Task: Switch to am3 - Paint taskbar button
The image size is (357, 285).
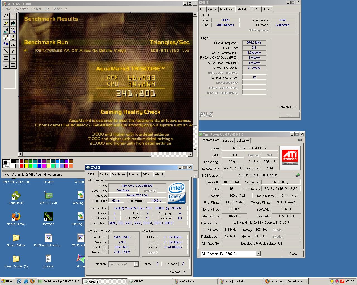Action: (195, 281)
